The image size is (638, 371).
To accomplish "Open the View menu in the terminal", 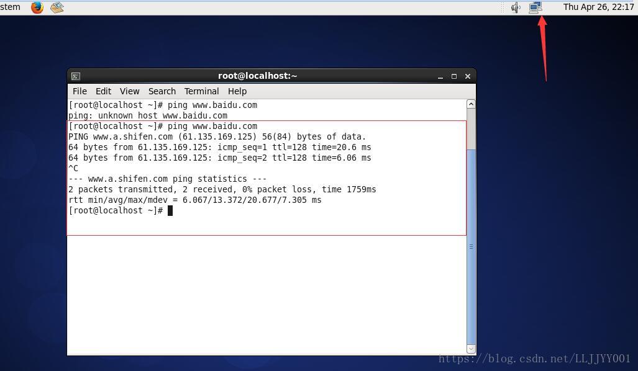I will pyautogui.click(x=129, y=91).
